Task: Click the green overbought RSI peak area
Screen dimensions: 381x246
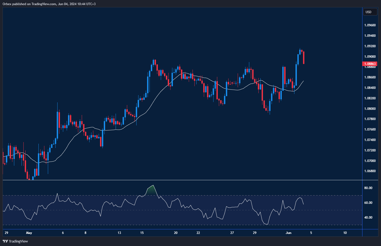Action: click(152, 190)
